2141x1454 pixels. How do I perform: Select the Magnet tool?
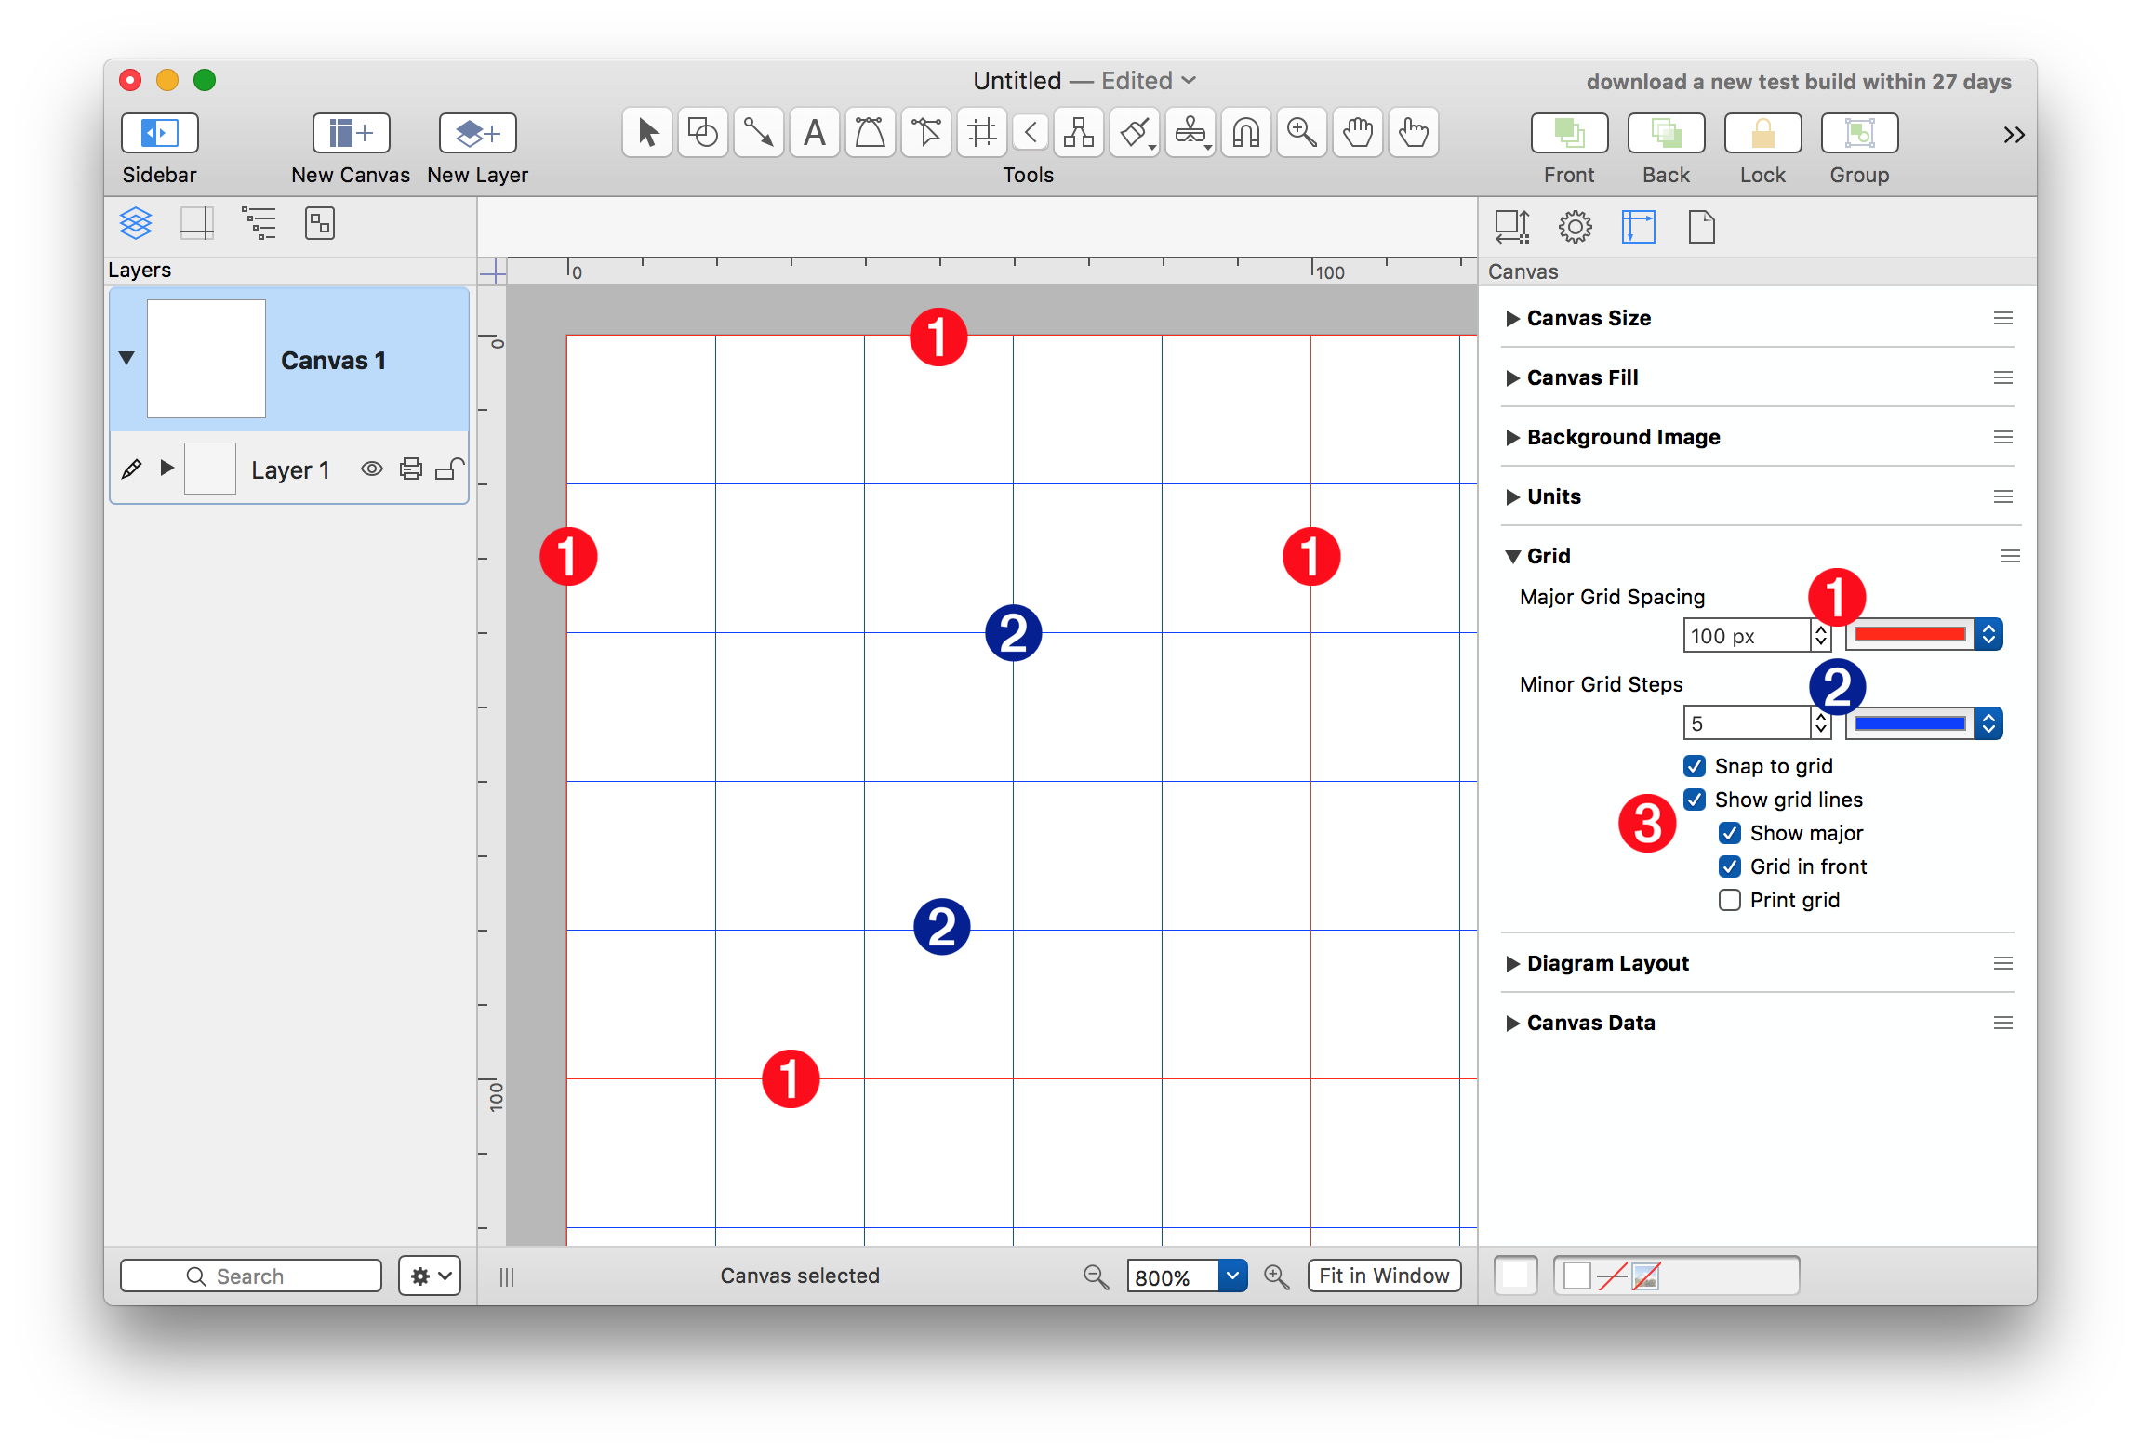pyautogui.click(x=1245, y=134)
